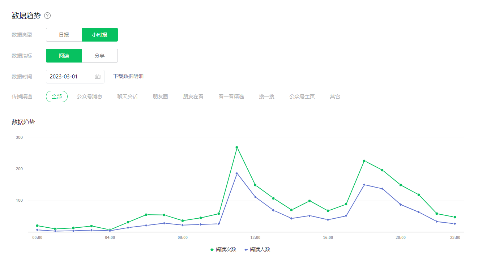
Task: Filter by 搜一搜 channel
Action: [x=266, y=96]
